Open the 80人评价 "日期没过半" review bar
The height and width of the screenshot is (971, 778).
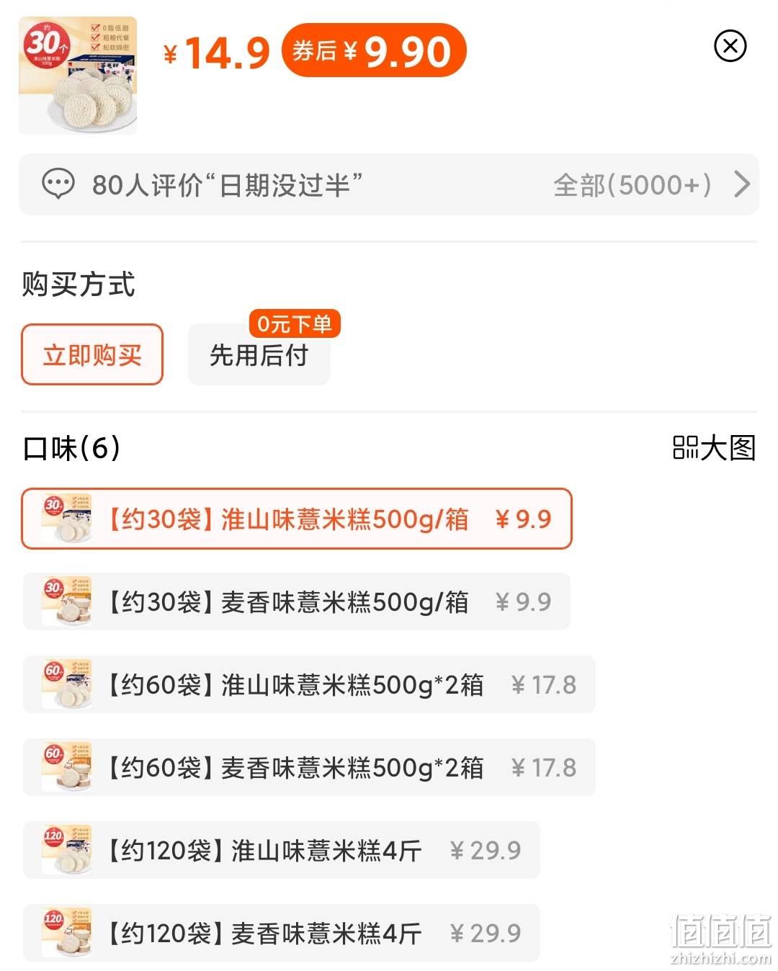click(389, 184)
